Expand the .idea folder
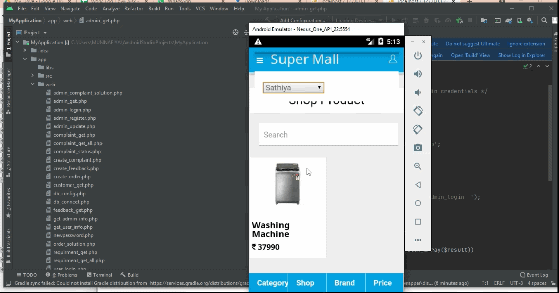The image size is (559, 293). pos(25,51)
